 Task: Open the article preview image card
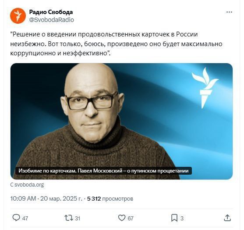(121, 121)
